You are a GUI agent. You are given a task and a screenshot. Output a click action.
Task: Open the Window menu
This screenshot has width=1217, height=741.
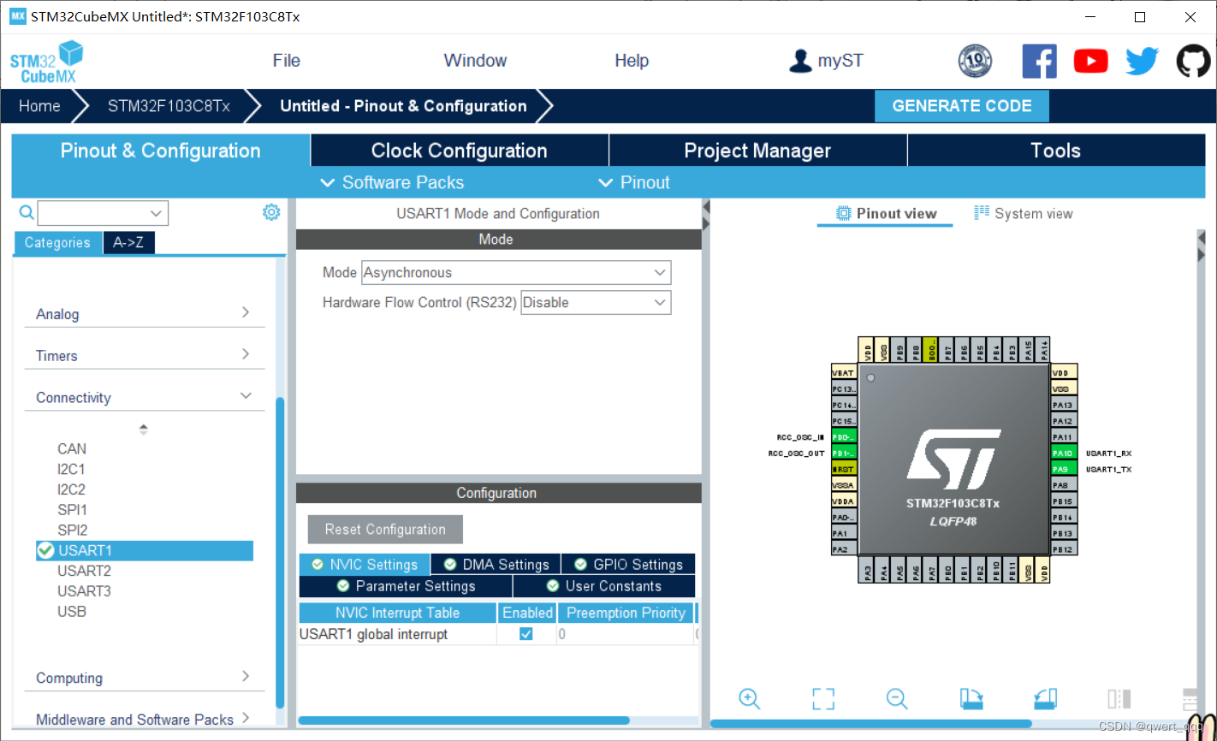pos(475,61)
